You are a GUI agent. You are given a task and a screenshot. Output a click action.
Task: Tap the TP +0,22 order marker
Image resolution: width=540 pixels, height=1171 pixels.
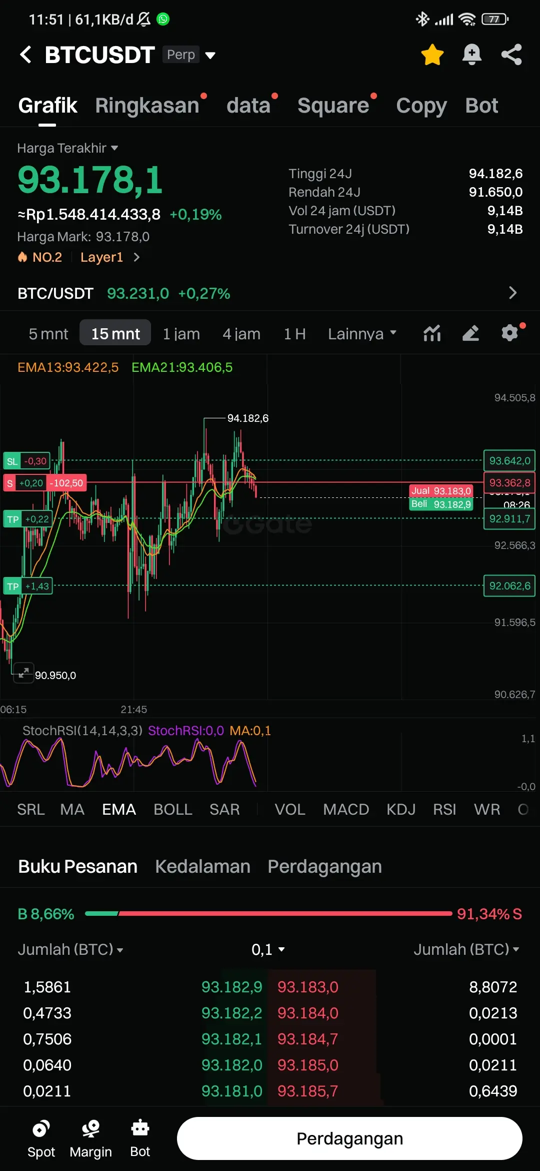click(28, 519)
